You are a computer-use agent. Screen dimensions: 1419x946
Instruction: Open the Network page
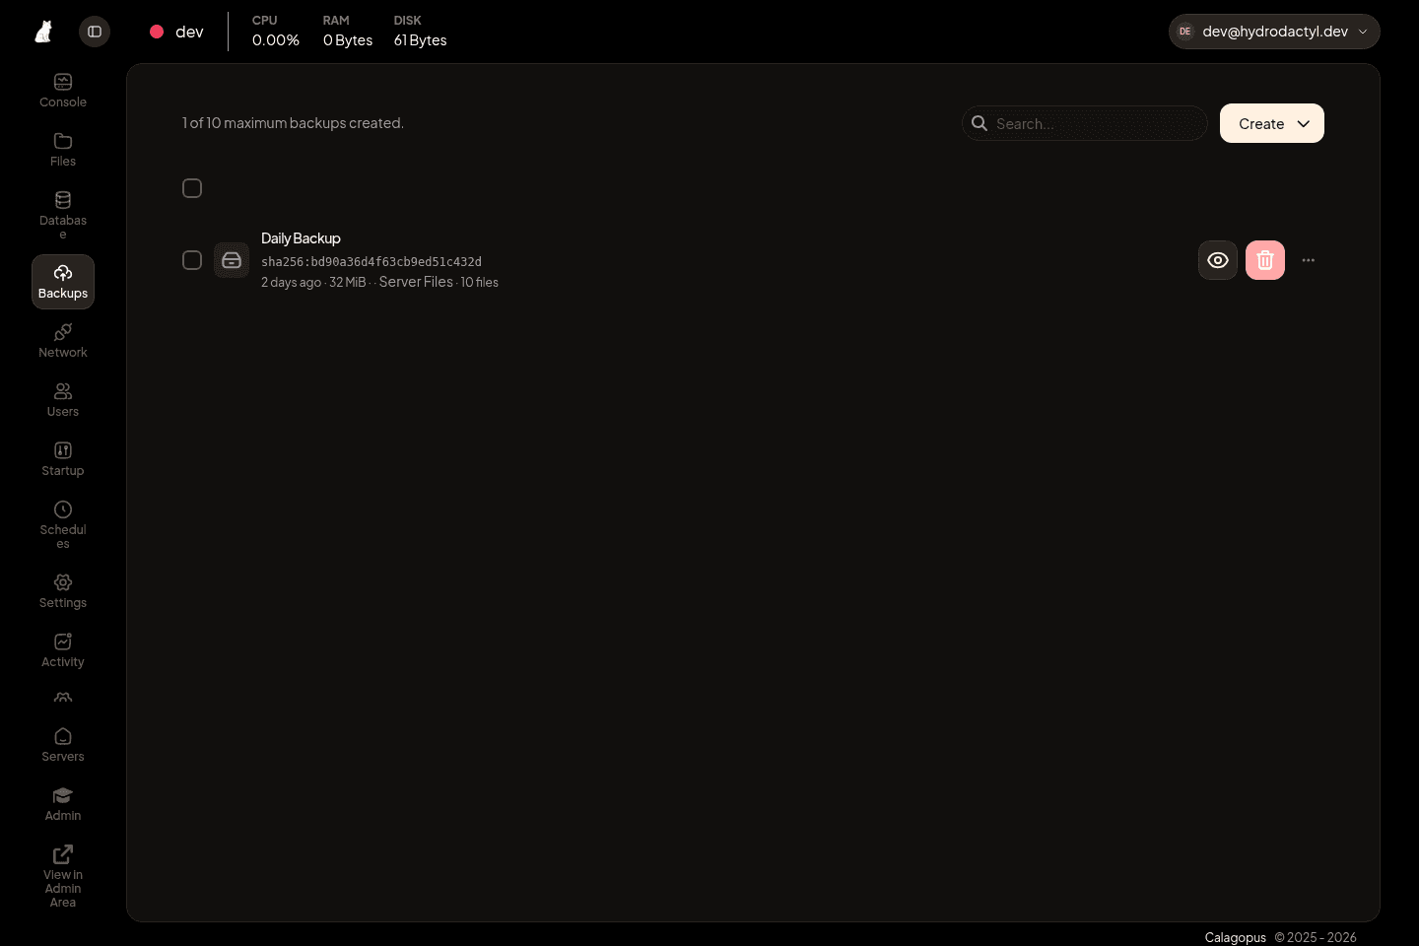click(x=63, y=341)
